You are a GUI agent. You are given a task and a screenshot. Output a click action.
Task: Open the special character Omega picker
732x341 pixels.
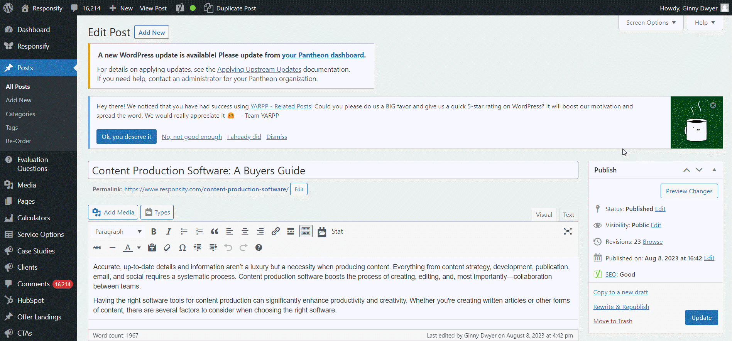point(183,248)
